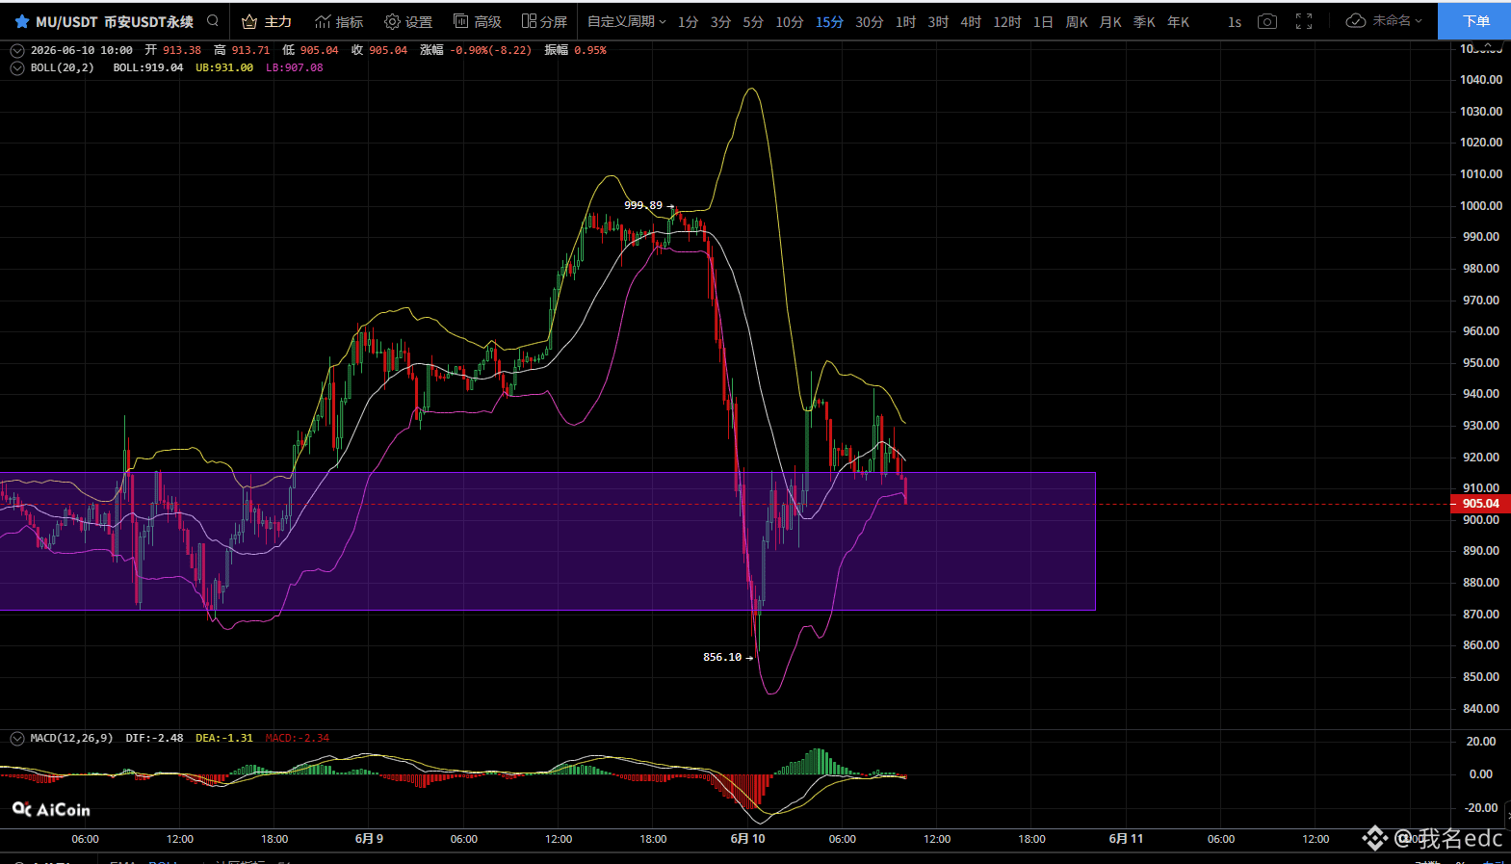Screen dimensions: 1511x864
Task: Click the 6月 9 date on time axis
Action: (x=369, y=839)
